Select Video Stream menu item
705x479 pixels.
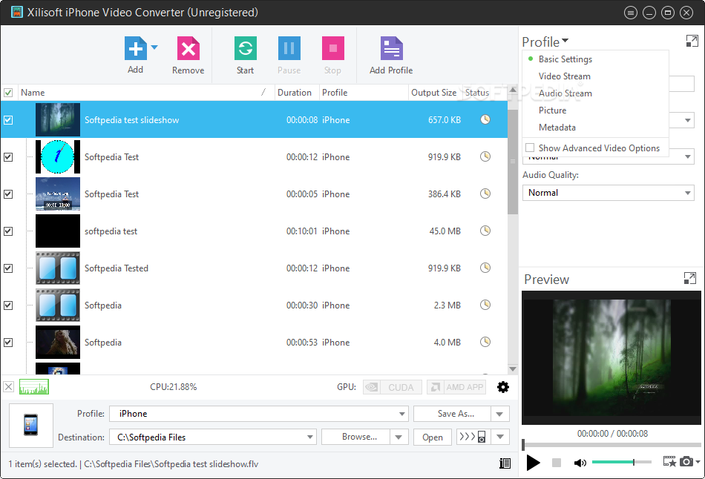coord(564,76)
